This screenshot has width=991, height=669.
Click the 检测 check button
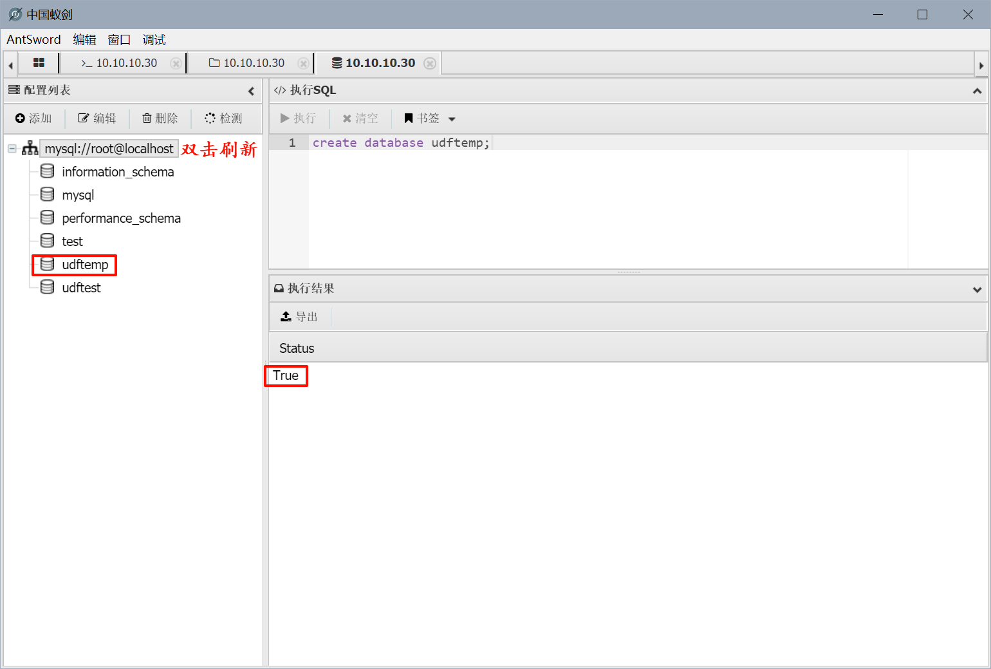click(x=223, y=118)
